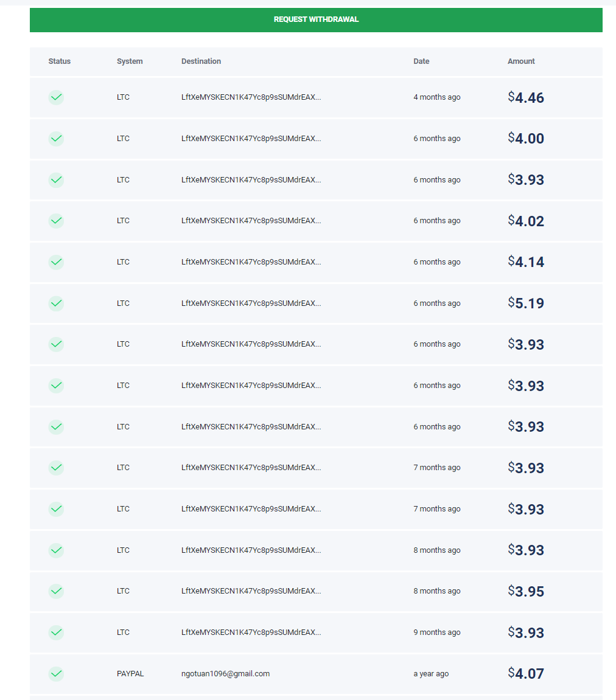Click the status check icon on the $5.19 row
This screenshot has height=700, width=616.
(x=56, y=303)
